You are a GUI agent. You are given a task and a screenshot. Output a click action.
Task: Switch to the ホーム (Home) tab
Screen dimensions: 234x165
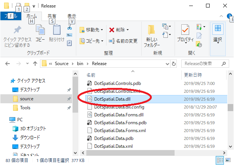[x=31, y=16]
